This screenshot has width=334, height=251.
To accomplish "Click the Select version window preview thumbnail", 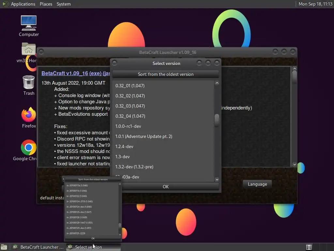I will [x=93, y=209].
